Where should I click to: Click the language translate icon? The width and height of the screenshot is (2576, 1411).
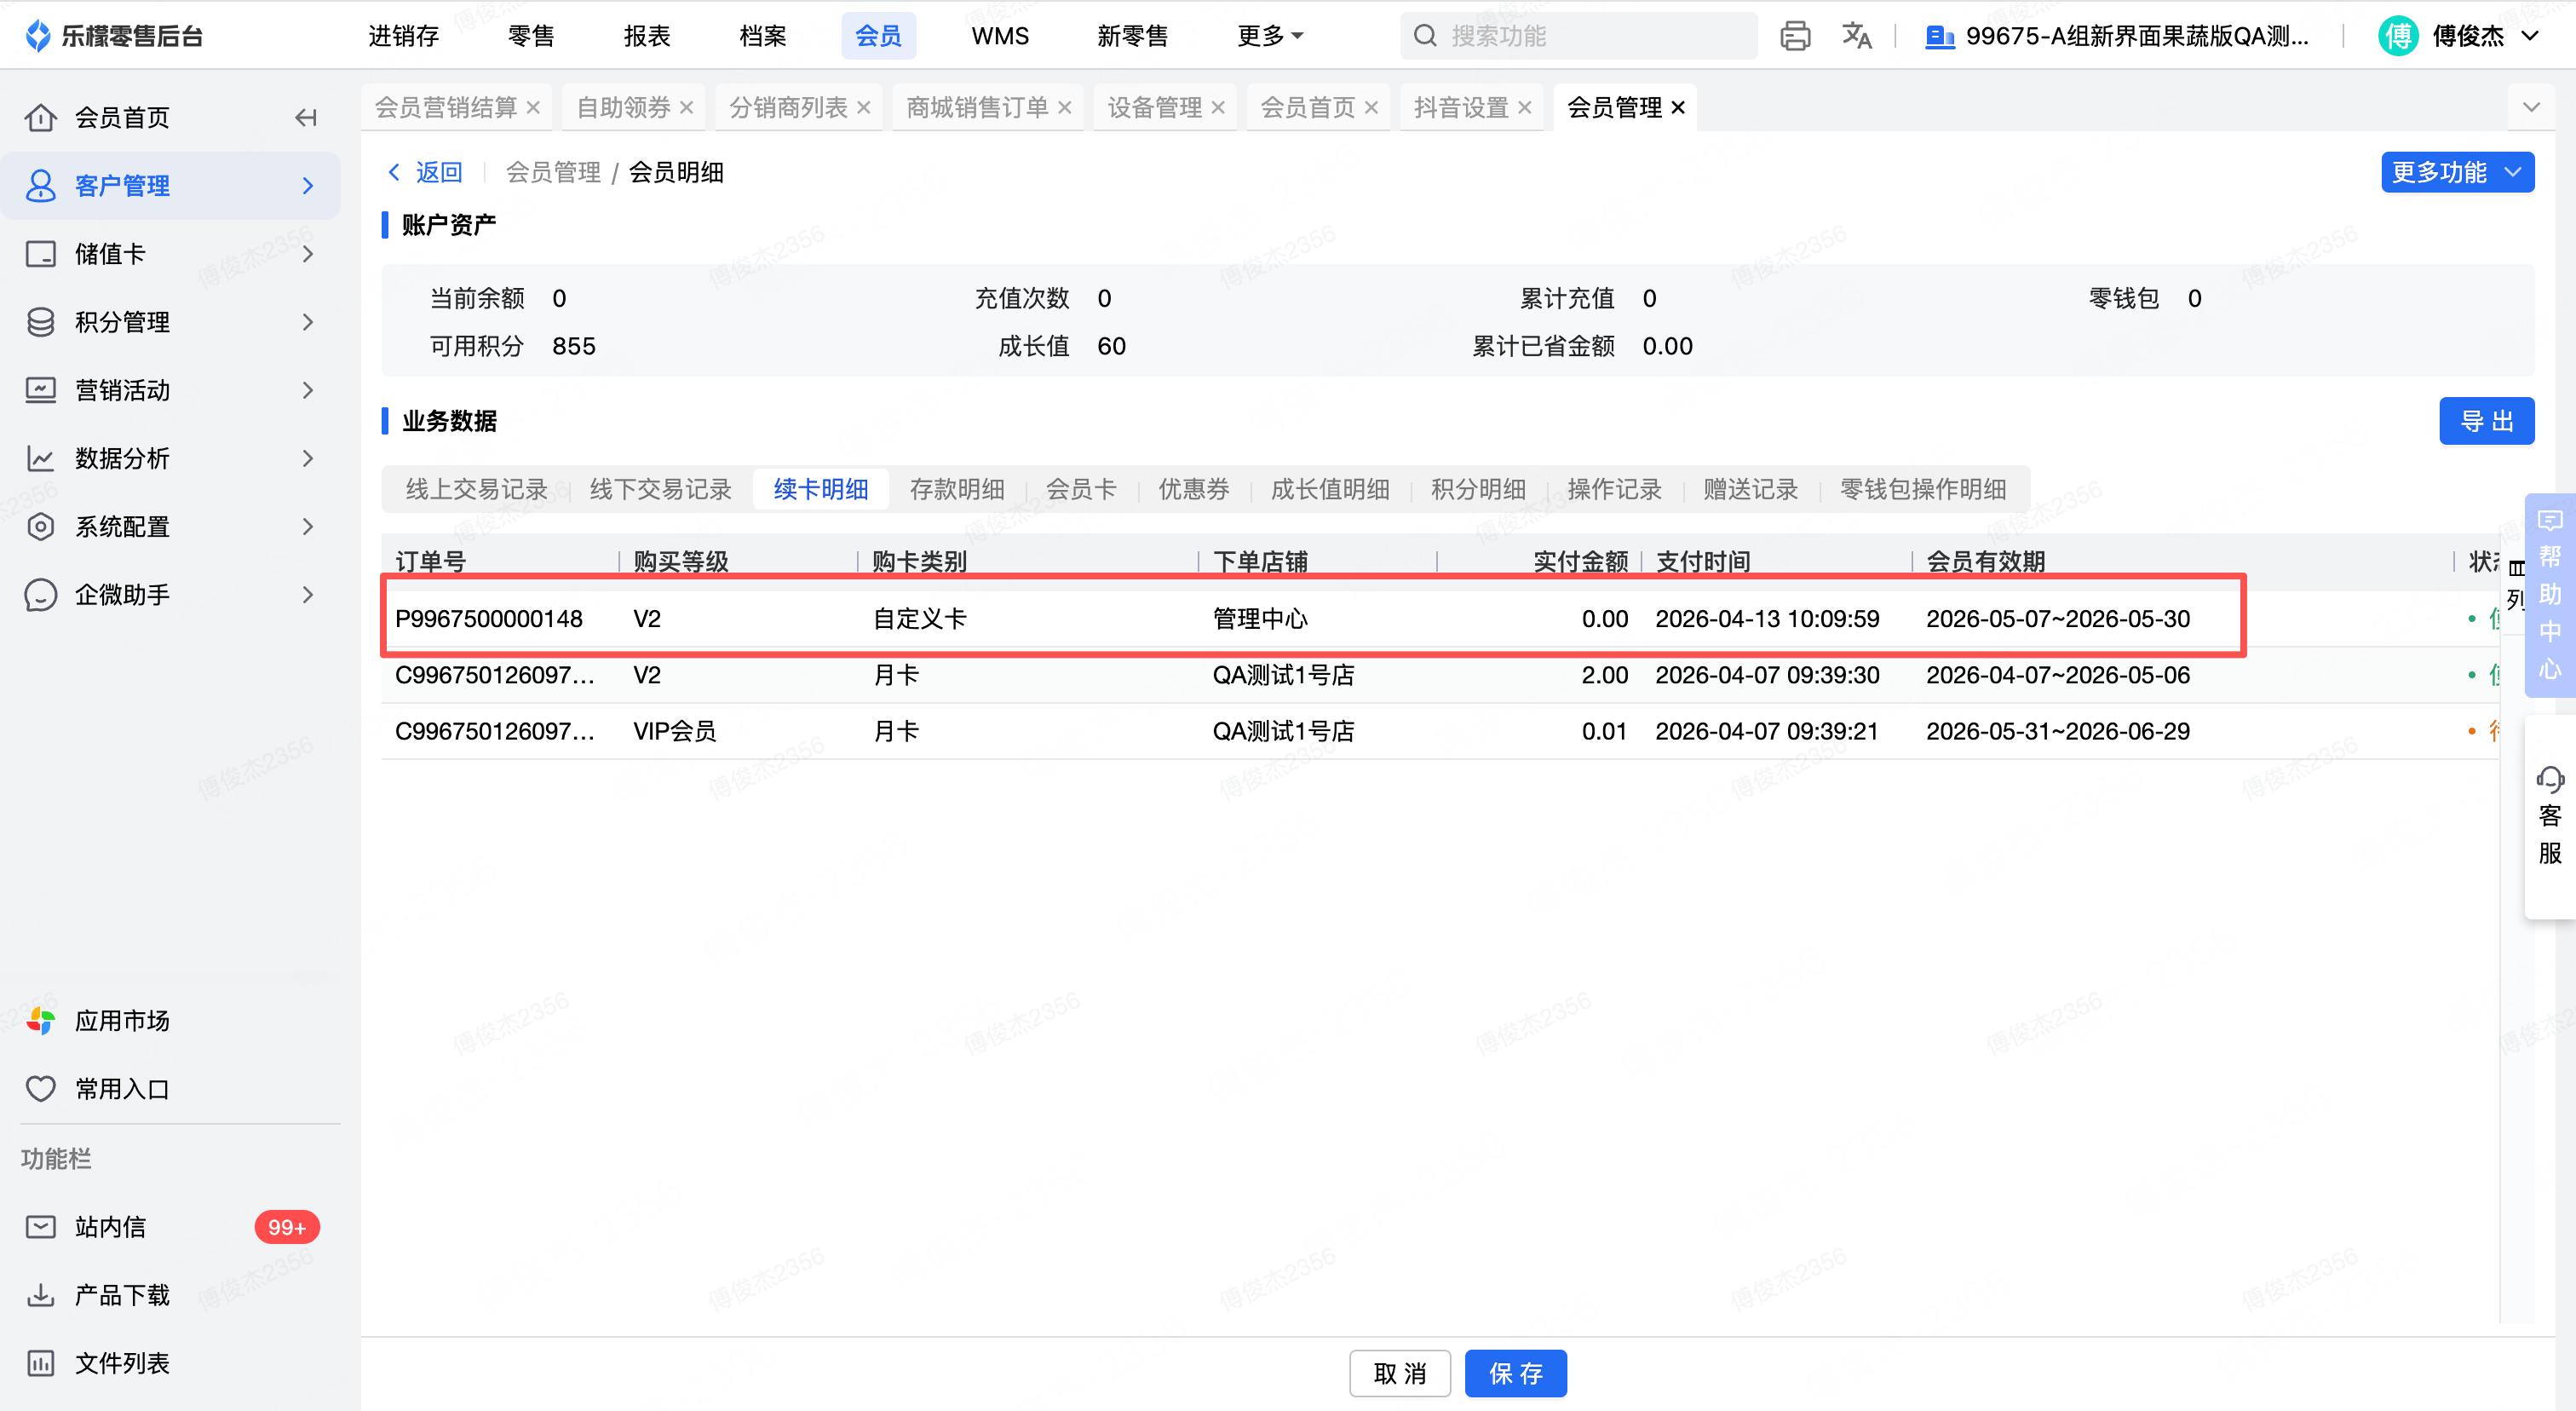pyautogui.click(x=1856, y=36)
